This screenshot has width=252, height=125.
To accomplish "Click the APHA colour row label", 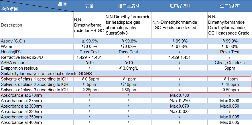I will [13, 62].
